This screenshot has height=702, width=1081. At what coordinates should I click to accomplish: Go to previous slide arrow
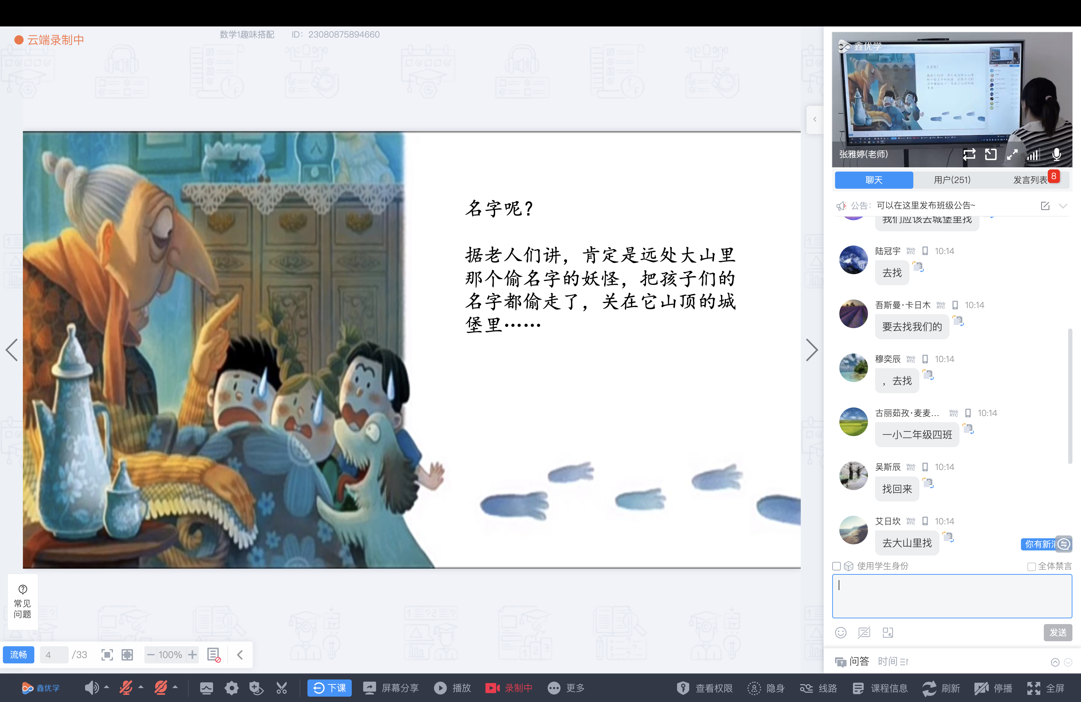[12, 350]
